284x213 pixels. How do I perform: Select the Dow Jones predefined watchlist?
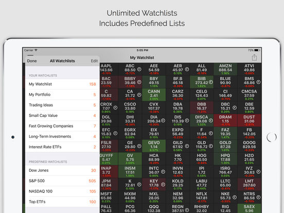(x=62, y=170)
